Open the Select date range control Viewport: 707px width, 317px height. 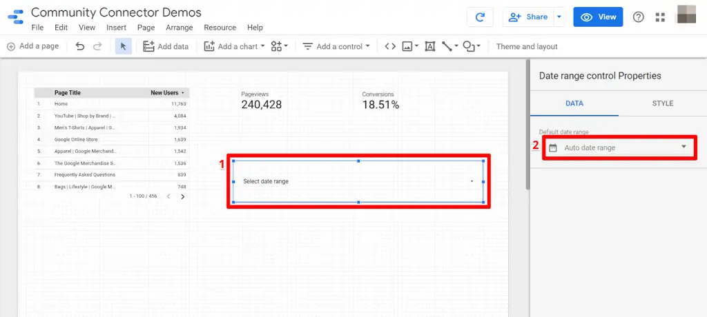(x=358, y=181)
